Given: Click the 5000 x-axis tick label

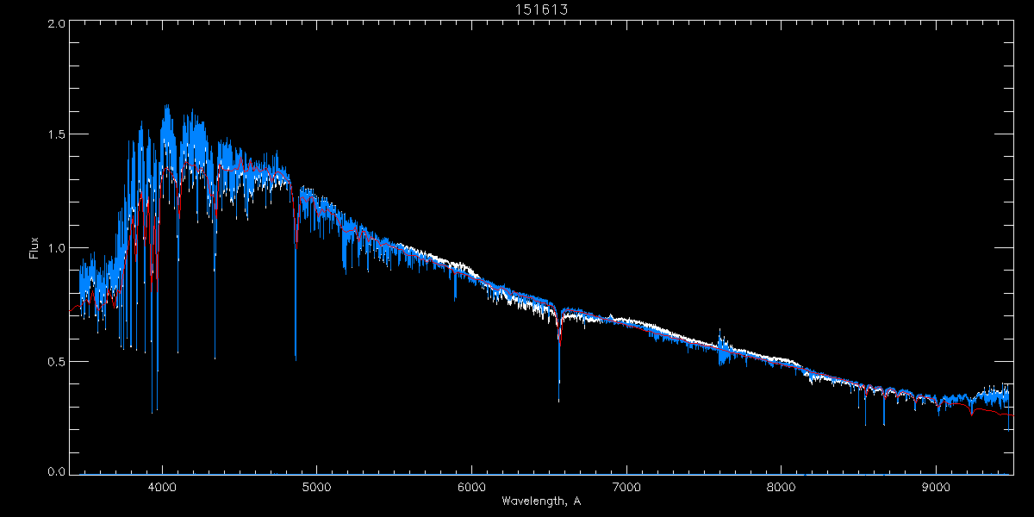Looking at the screenshot, I should [316, 486].
